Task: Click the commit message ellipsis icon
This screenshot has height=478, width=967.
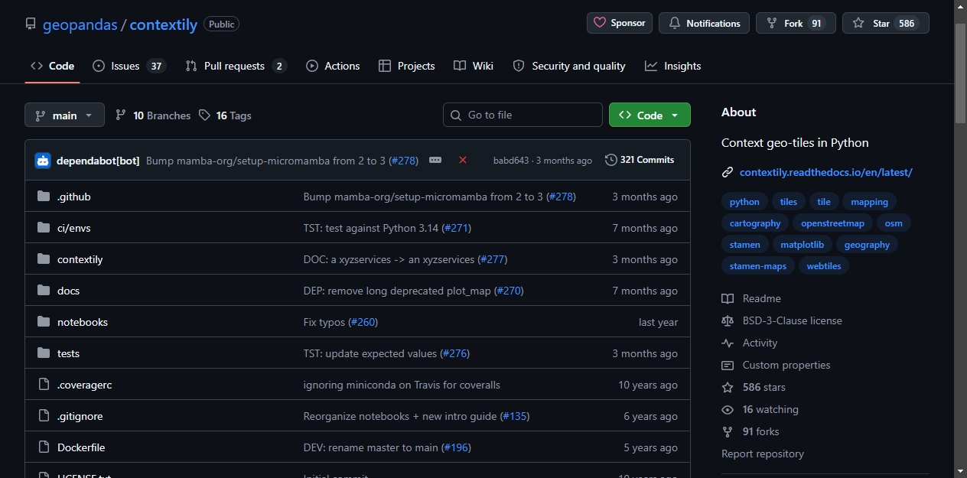Action: click(x=435, y=160)
